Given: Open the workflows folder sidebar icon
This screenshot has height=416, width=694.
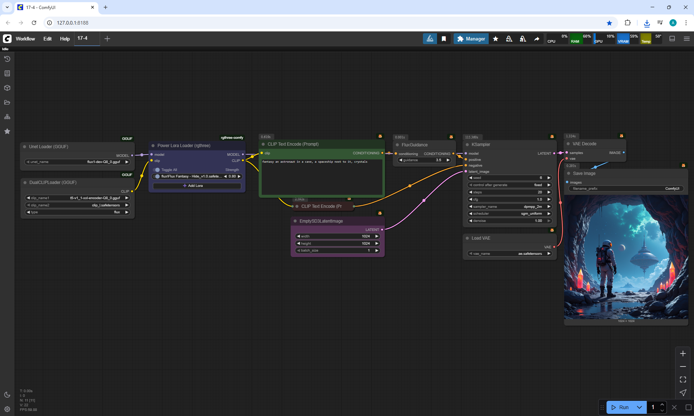Looking at the screenshot, I should (7, 102).
